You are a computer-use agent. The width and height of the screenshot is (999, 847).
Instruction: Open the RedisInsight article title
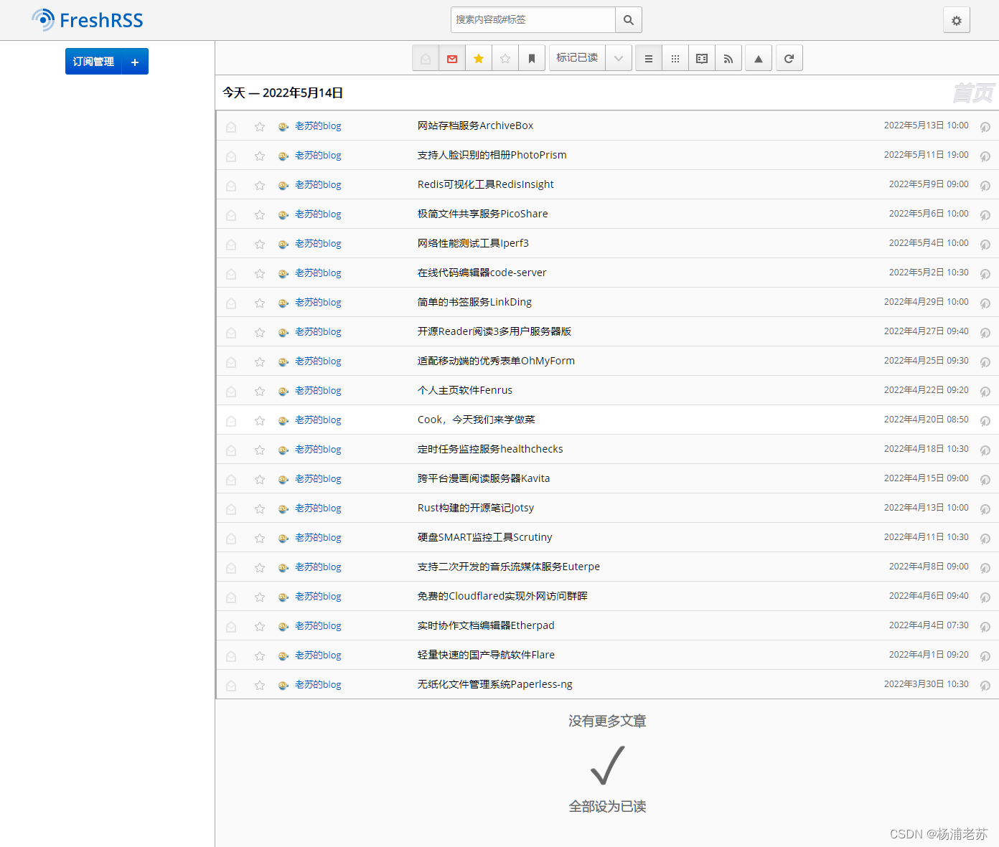pyautogui.click(x=485, y=184)
